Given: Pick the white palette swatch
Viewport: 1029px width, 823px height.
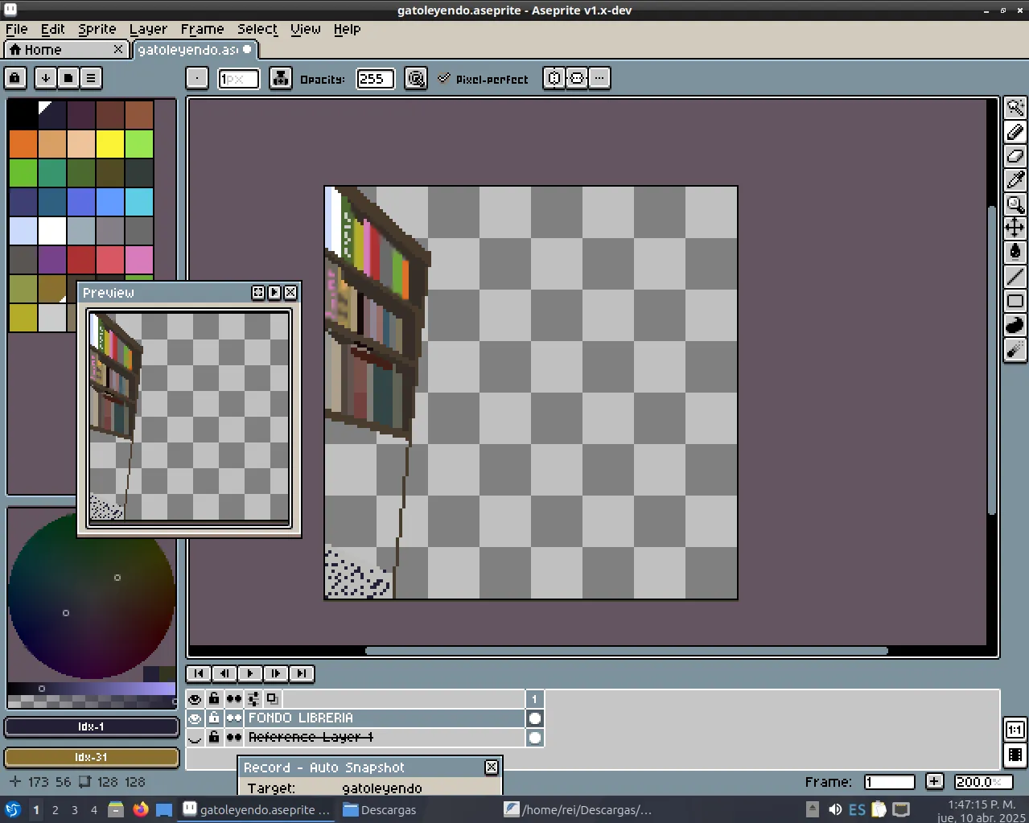Looking at the screenshot, I should click(x=52, y=231).
